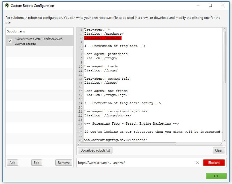
Task: Click the editor's vertical scrollbar up arrow
Action: click(224, 29)
